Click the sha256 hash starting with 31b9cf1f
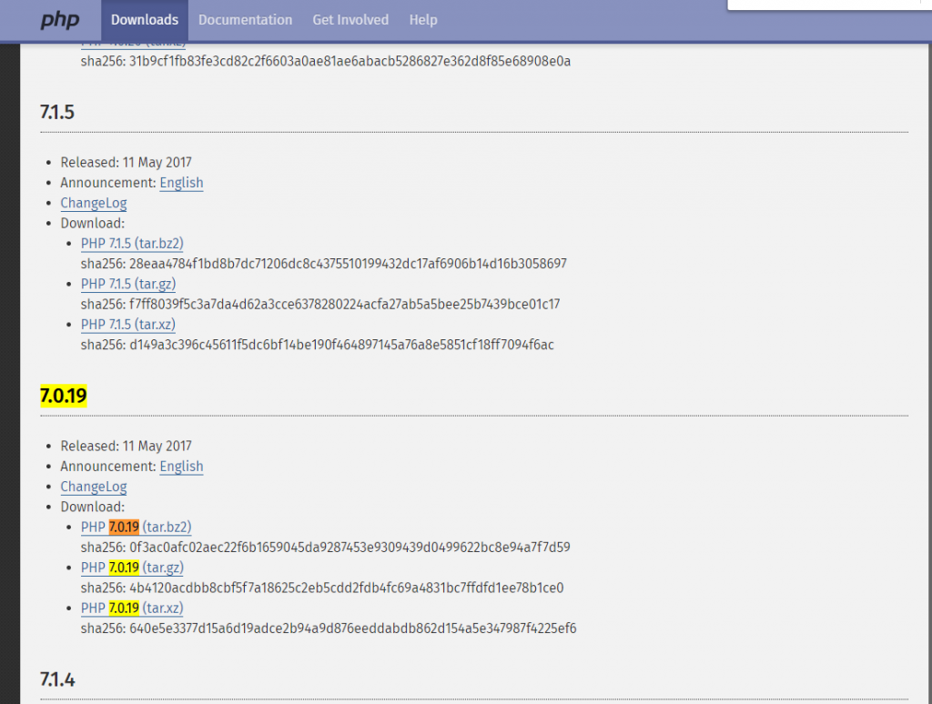The width and height of the screenshot is (932, 704). tap(349, 61)
